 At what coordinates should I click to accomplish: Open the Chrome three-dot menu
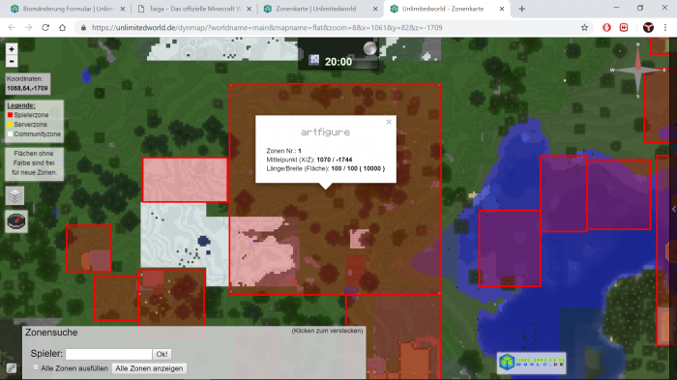tap(665, 28)
